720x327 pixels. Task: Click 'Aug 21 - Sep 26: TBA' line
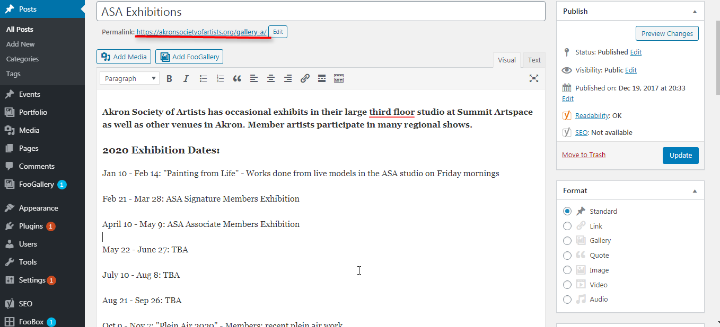click(x=142, y=301)
